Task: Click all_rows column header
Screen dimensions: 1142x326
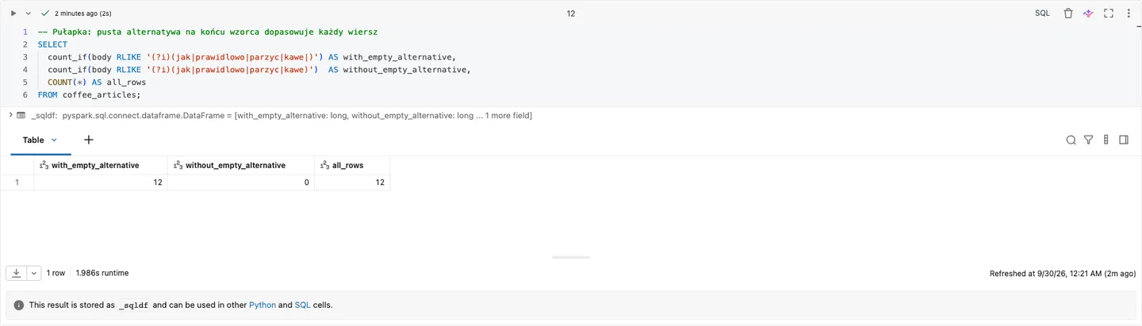Action: pos(352,165)
